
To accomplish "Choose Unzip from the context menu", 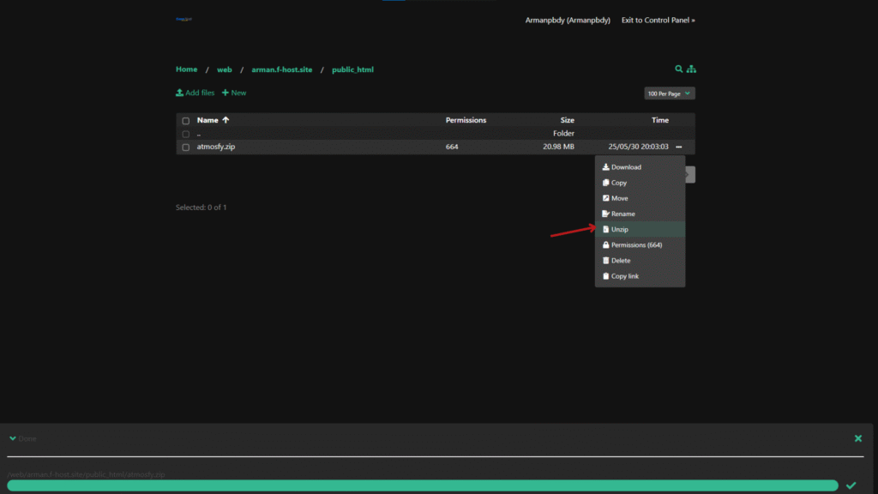I will click(620, 230).
